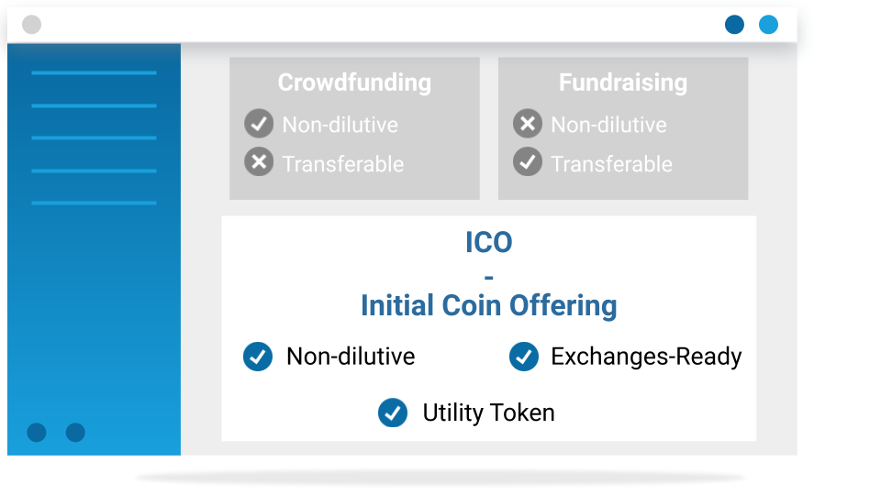The width and height of the screenshot is (881, 495).
Task: Click the X icon beside Crowdfunding Transferable
Action: pos(259,162)
